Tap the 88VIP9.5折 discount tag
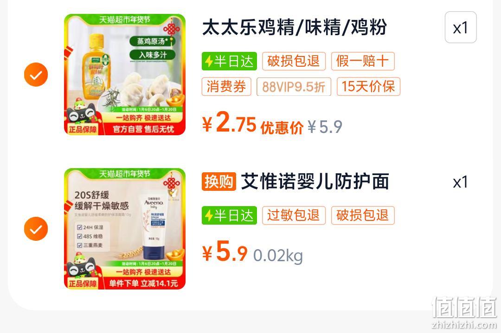 point(294,87)
